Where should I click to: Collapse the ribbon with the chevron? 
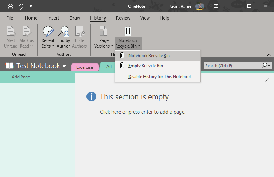pos(269,55)
